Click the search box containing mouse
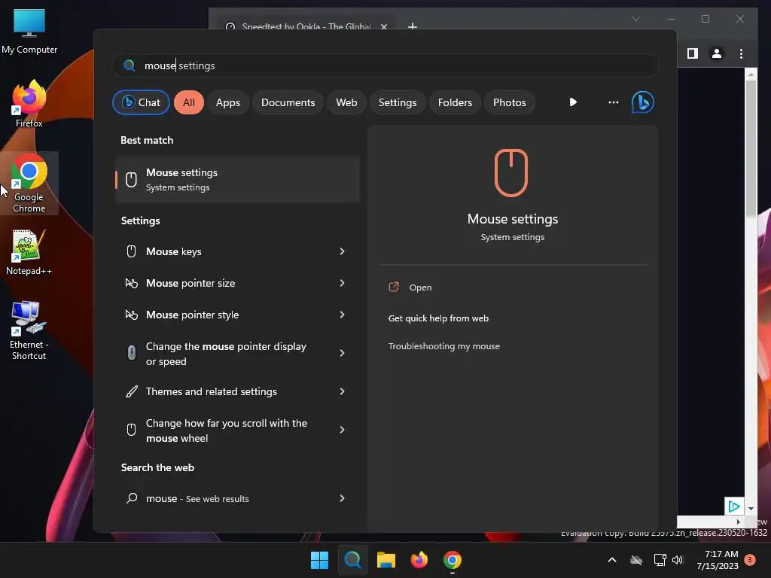This screenshot has width=771, height=578. 385,65
